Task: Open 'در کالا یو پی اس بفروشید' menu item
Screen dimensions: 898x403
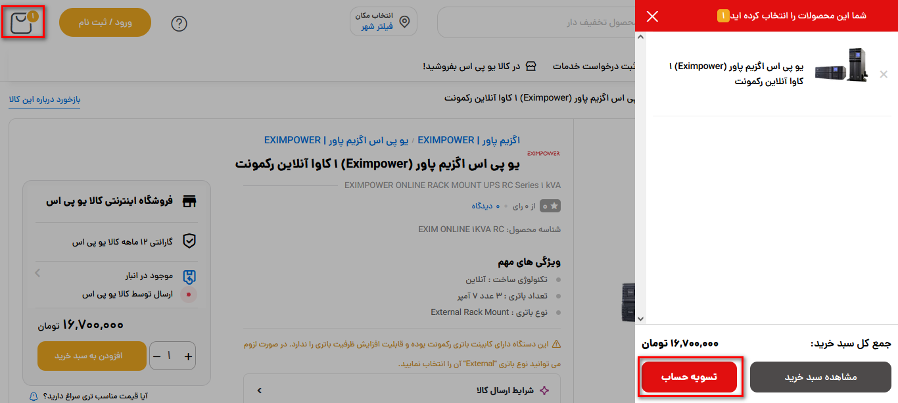Action: point(480,66)
